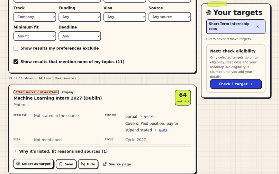Click the bookmark icon in Save button

(61, 164)
